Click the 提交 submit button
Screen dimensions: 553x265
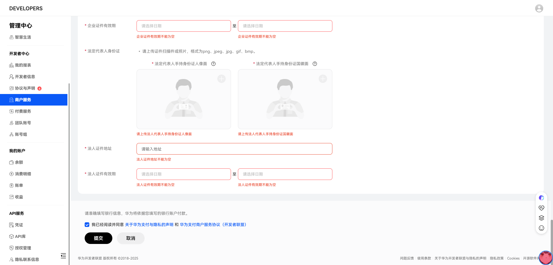coord(98,238)
